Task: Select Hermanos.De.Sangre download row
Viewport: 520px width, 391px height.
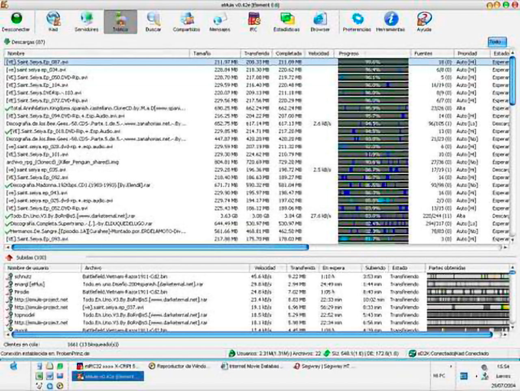Action: point(256,231)
